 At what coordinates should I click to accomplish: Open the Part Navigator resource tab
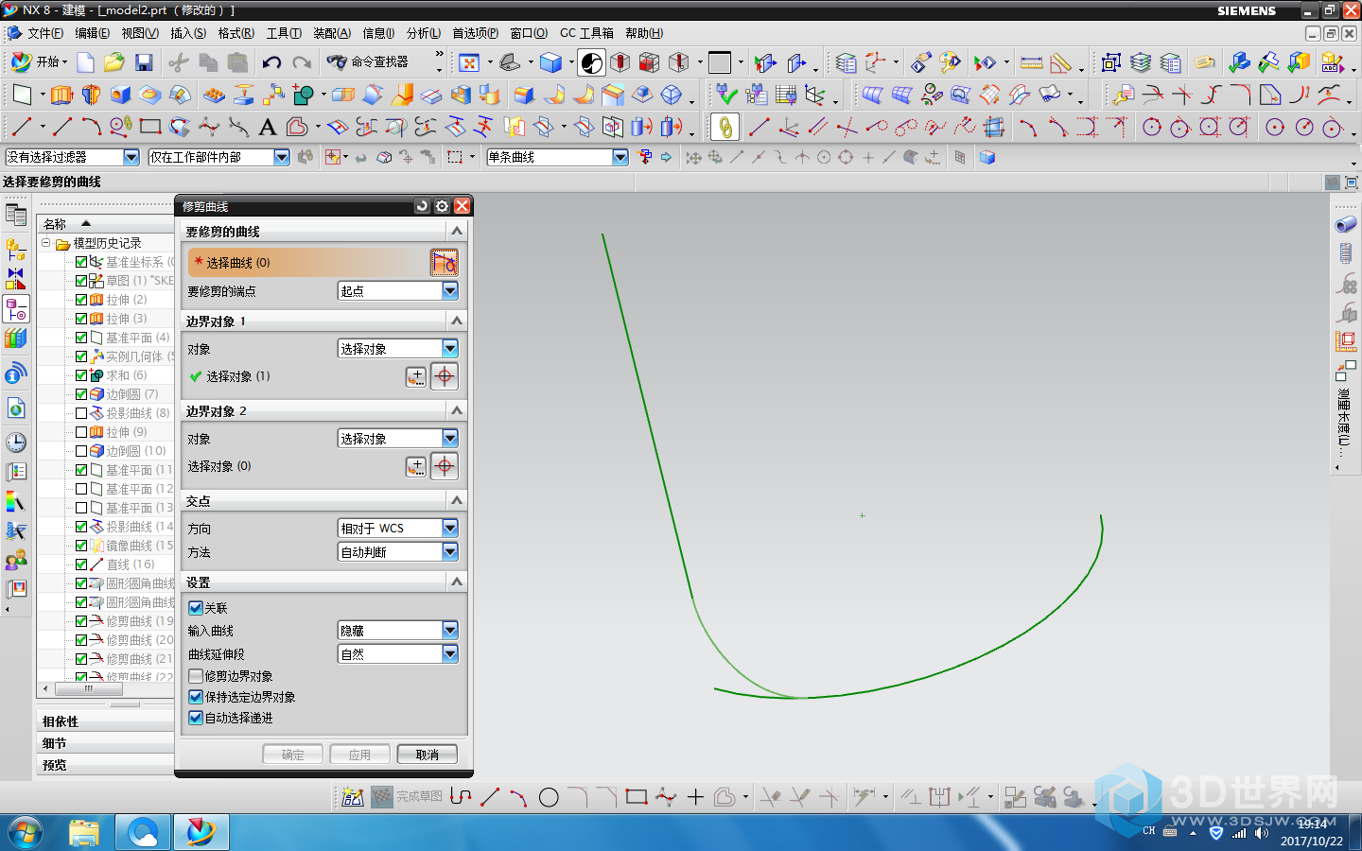coord(16,309)
